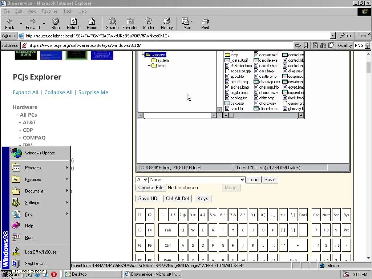Click the scheduler icon in system tray
This screenshot has width=372, height=279.
coord(346,275)
